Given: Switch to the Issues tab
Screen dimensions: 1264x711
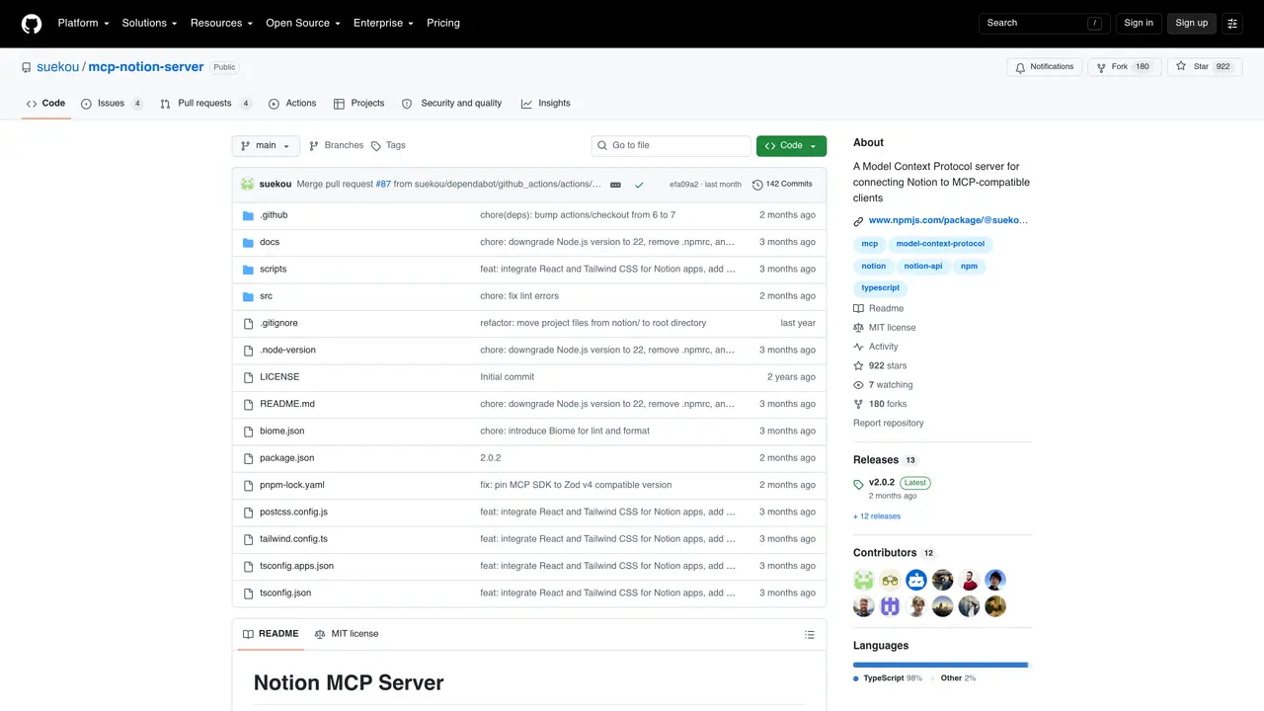Looking at the screenshot, I should [x=112, y=104].
